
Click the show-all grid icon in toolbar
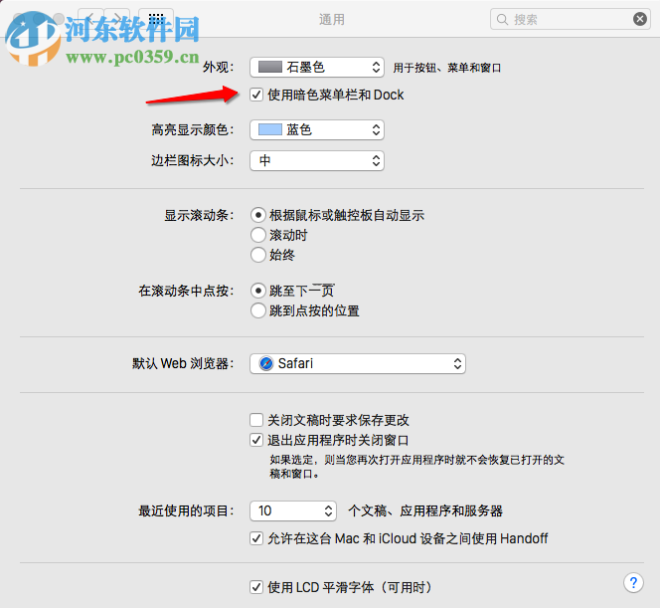[156, 18]
